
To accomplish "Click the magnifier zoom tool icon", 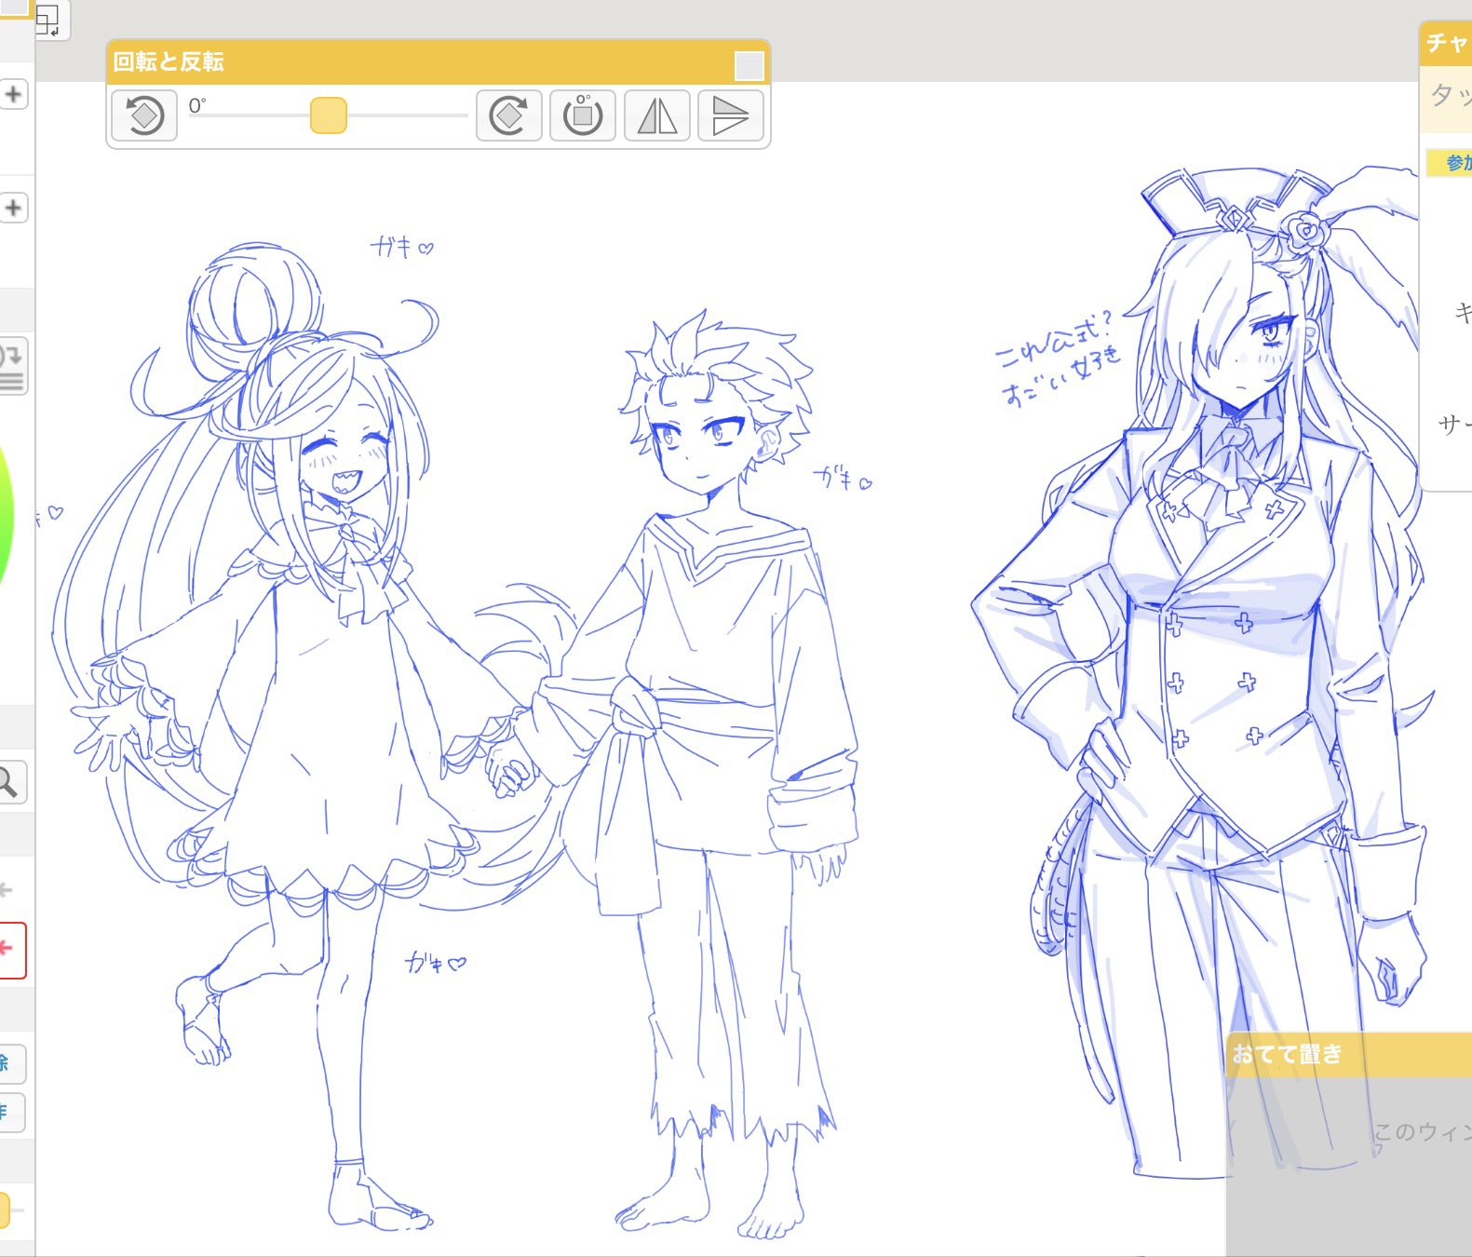I will tap(9, 782).
